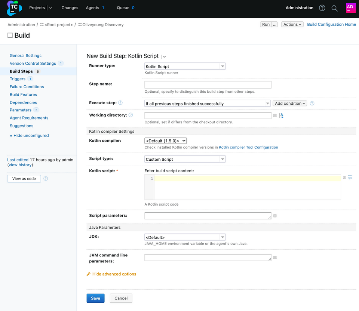Toggle line wrap icon beside Kotlin script editor
Image resolution: width=359 pixels, height=311 pixels.
(350, 178)
